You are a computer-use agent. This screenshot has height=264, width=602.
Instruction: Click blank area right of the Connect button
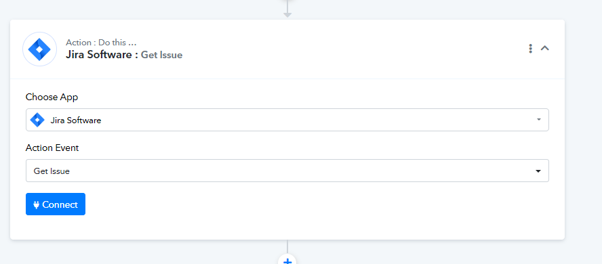pyautogui.click(x=307, y=204)
